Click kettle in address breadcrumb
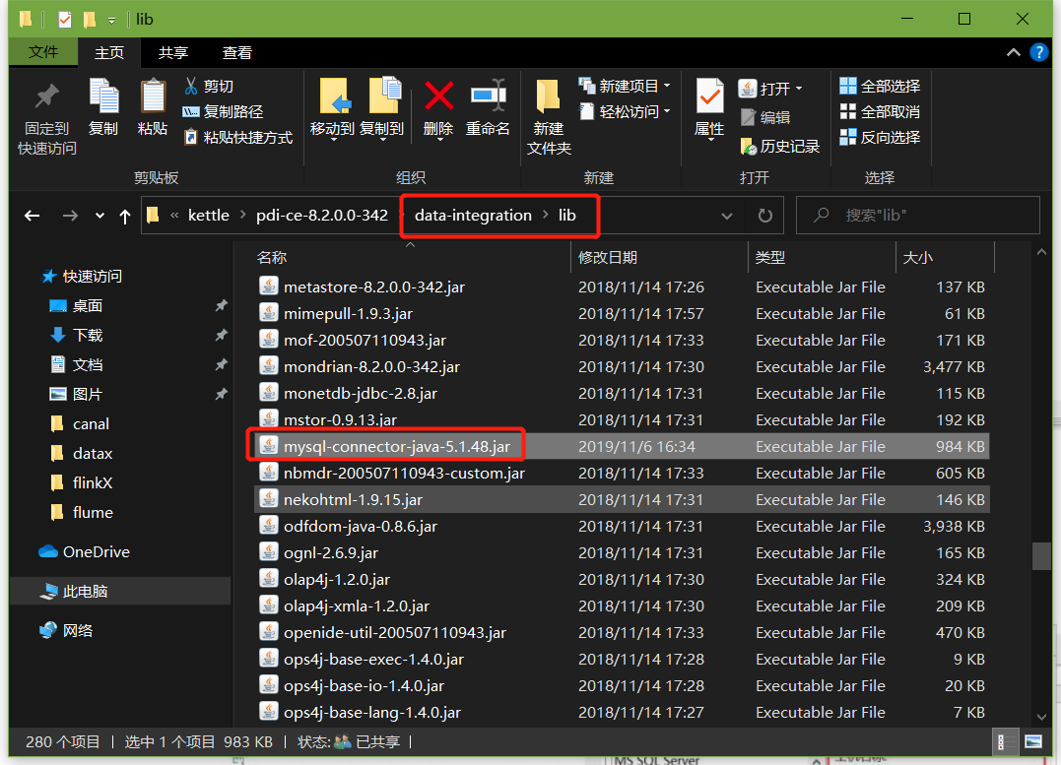Screen dimensions: 1061x765 [209, 215]
